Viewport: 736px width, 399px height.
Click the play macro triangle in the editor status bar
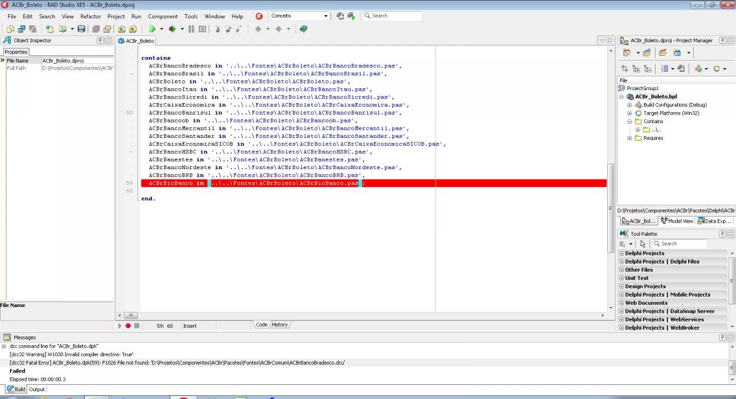(x=120, y=325)
